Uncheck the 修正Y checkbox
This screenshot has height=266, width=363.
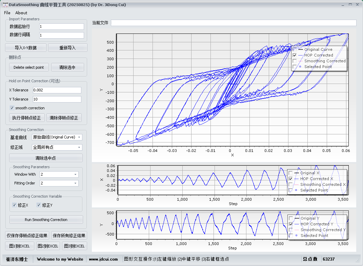click(x=39, y=205)
